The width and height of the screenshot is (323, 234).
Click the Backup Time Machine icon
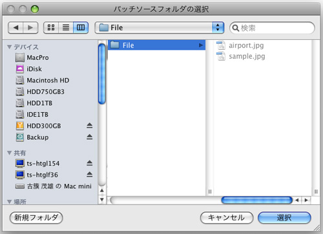coord(20,137)
